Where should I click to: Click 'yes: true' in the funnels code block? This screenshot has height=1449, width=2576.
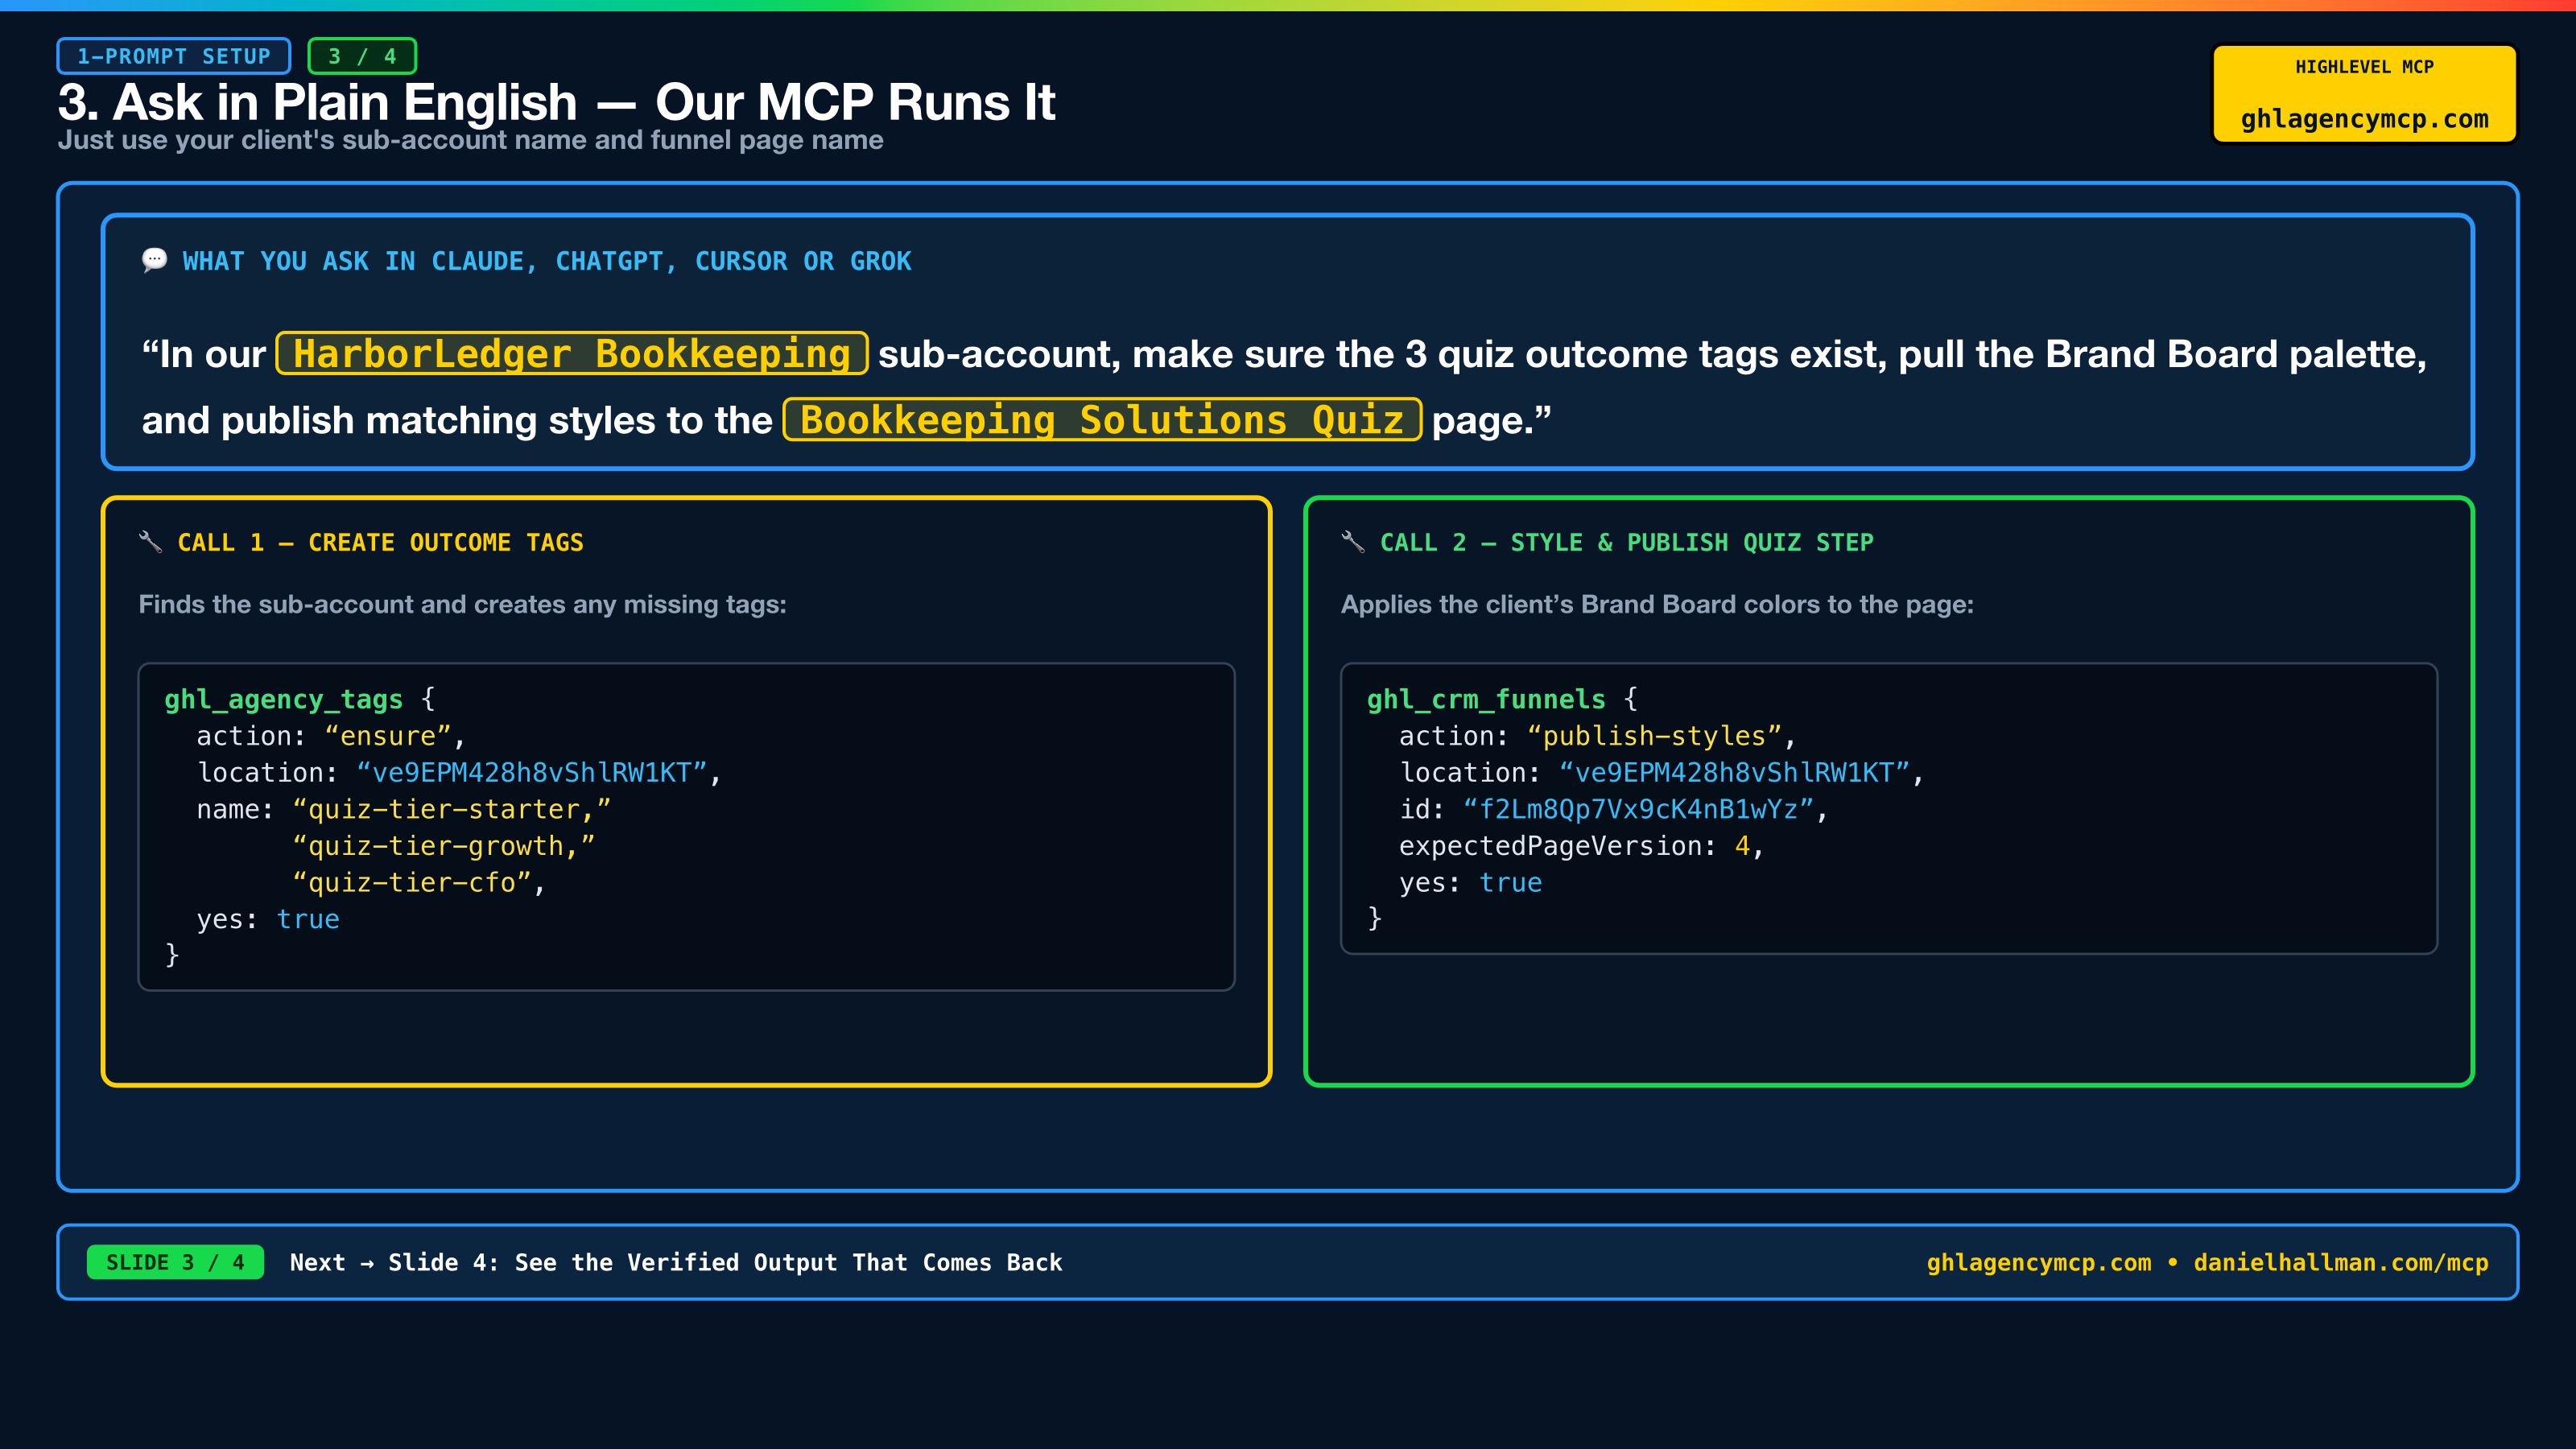1471,883
